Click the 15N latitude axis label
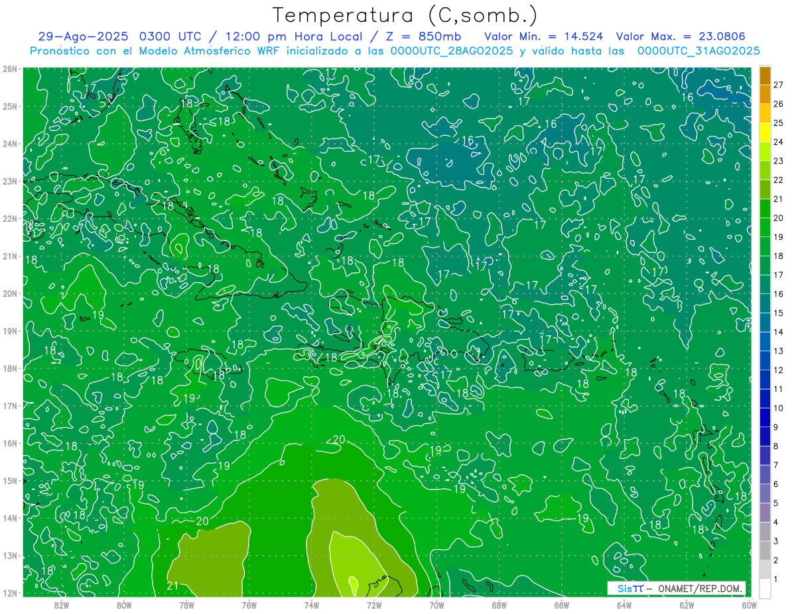 [x=9, y=480]
